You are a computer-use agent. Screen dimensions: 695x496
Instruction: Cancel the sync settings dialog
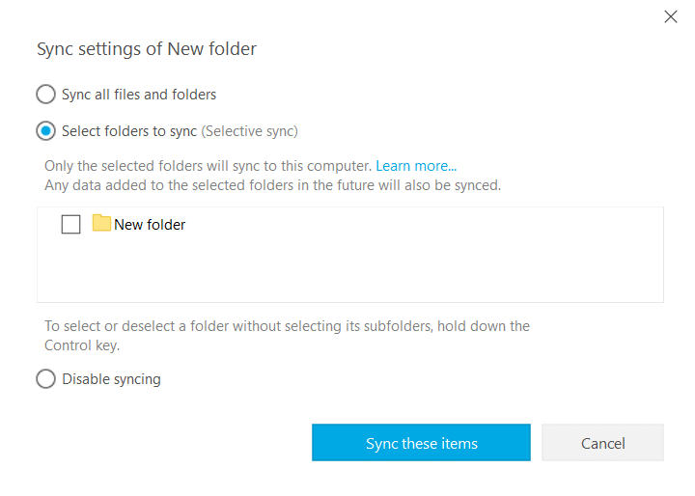602,443
